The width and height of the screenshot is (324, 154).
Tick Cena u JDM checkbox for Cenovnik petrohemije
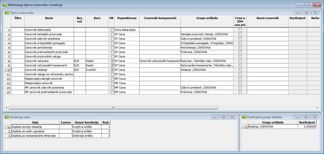point(240,48)
